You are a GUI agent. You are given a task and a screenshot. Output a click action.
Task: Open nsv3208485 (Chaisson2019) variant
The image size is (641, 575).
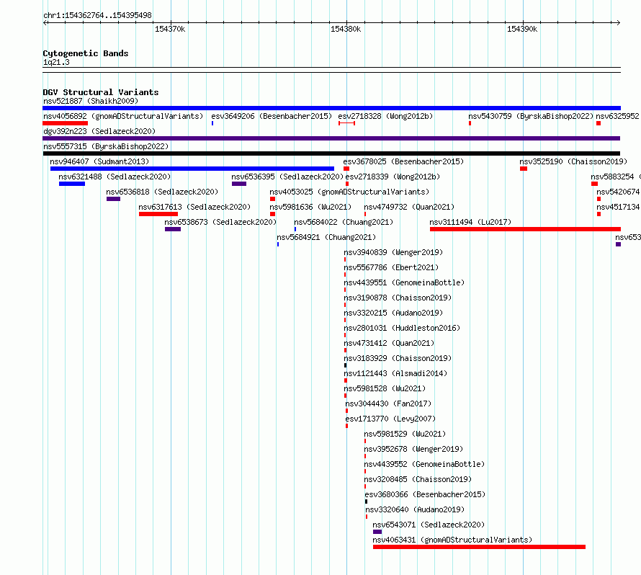418,479
